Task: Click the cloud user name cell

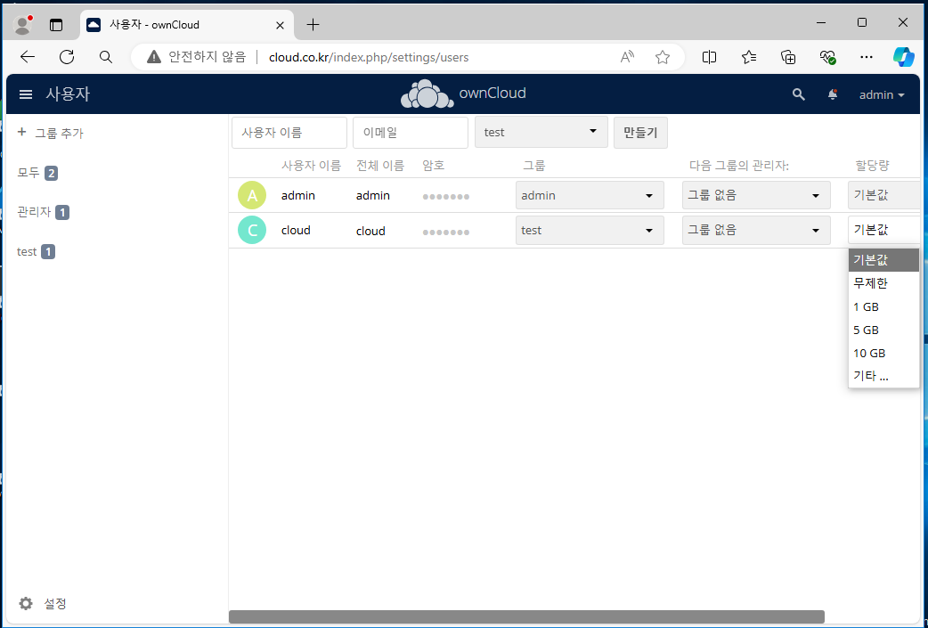Action: click(296, 230)
